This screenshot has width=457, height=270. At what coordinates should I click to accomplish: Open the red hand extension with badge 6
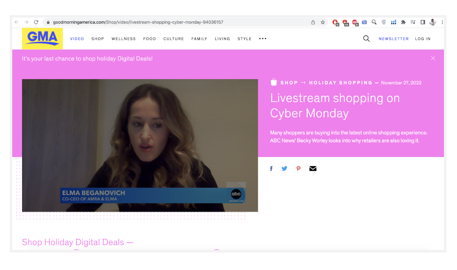point(335,22)
